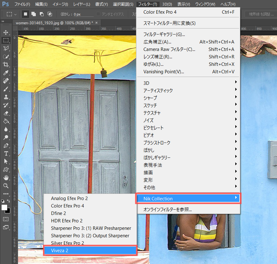Select the Horizontal Type tool

click(x=6, y=153)
